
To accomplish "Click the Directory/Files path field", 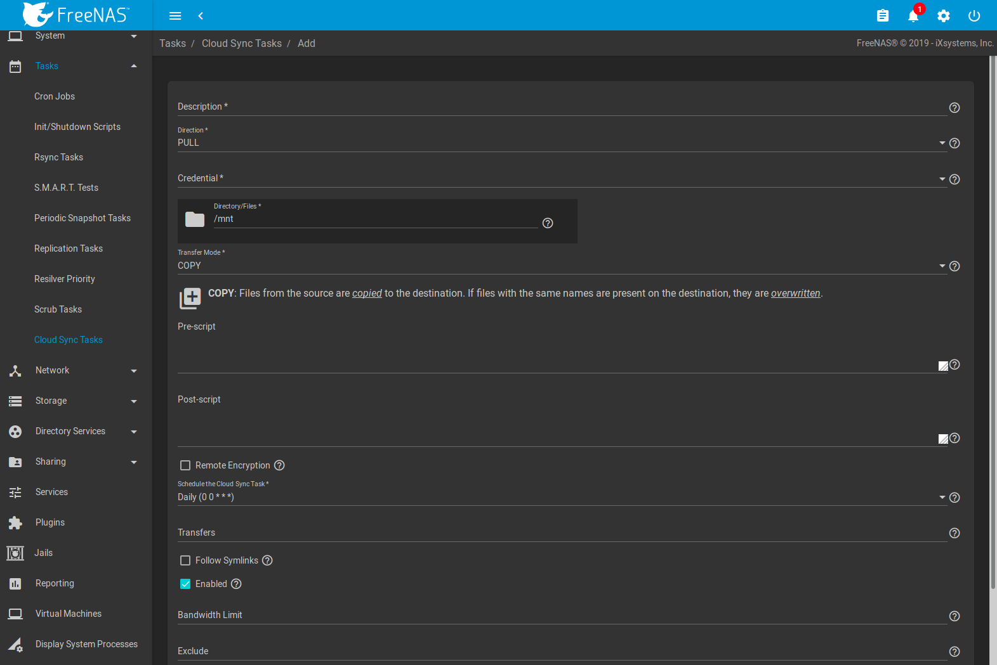I will click(x=376, y=219).
